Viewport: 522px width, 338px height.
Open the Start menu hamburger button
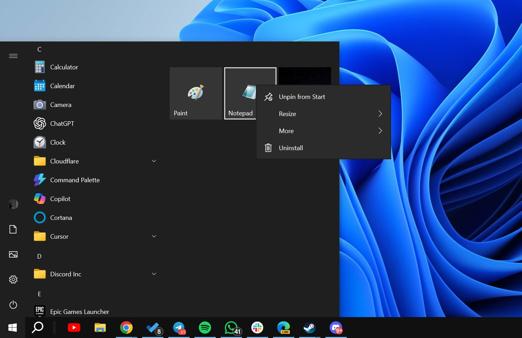[x=13, y=55]
